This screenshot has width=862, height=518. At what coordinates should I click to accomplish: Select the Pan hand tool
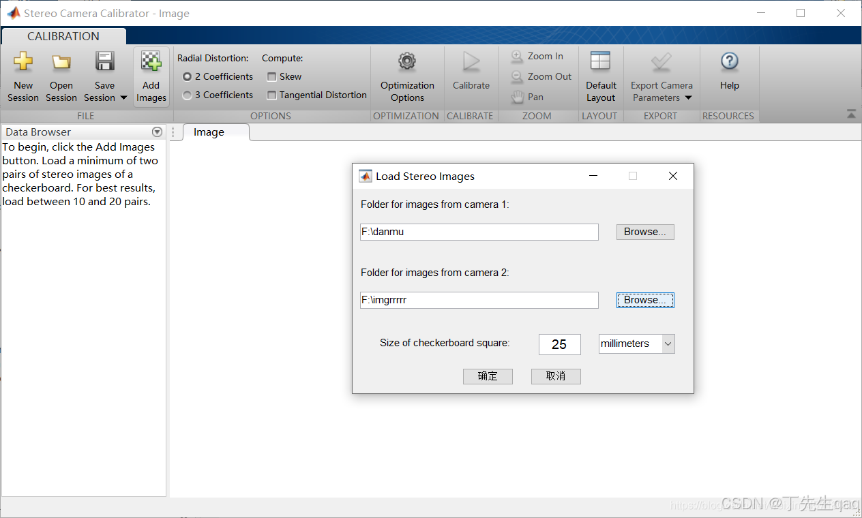527,97
